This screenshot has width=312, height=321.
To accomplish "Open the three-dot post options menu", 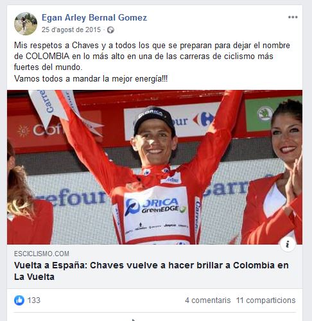I will point(293,17).
